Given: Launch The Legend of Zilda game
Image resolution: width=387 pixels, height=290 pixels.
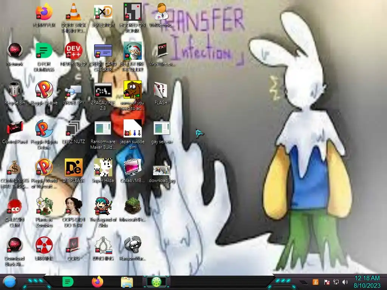Looking at the screenshot, I should [103, 206].
